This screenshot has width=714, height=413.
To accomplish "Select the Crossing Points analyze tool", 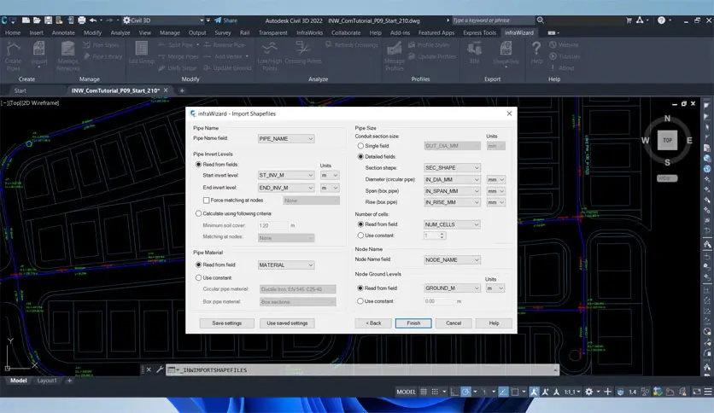I will coord(303,53).
